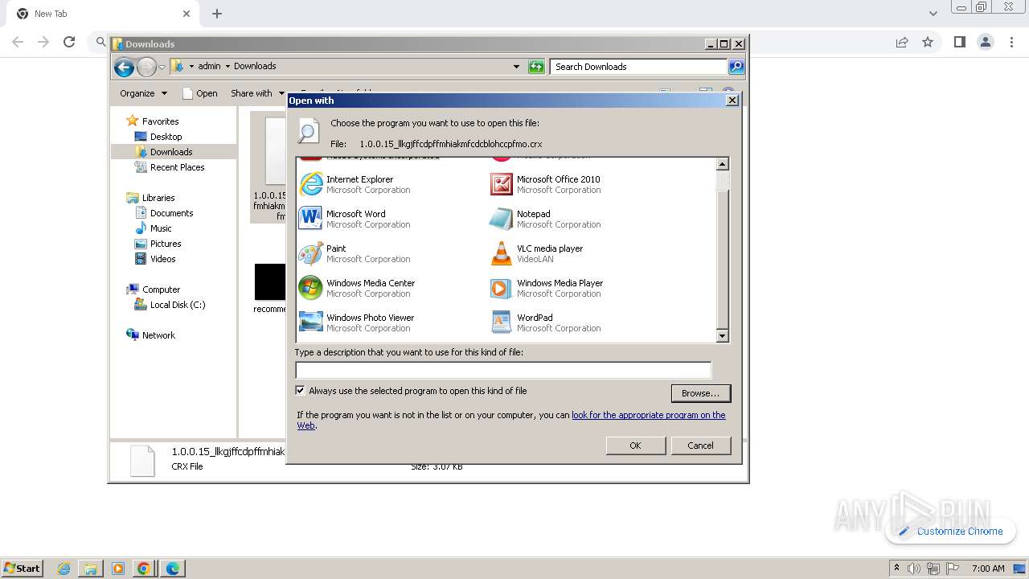Select Local Disk (C:)
The width and height of the screenshot is (1029, 579).
pos(177,305)
